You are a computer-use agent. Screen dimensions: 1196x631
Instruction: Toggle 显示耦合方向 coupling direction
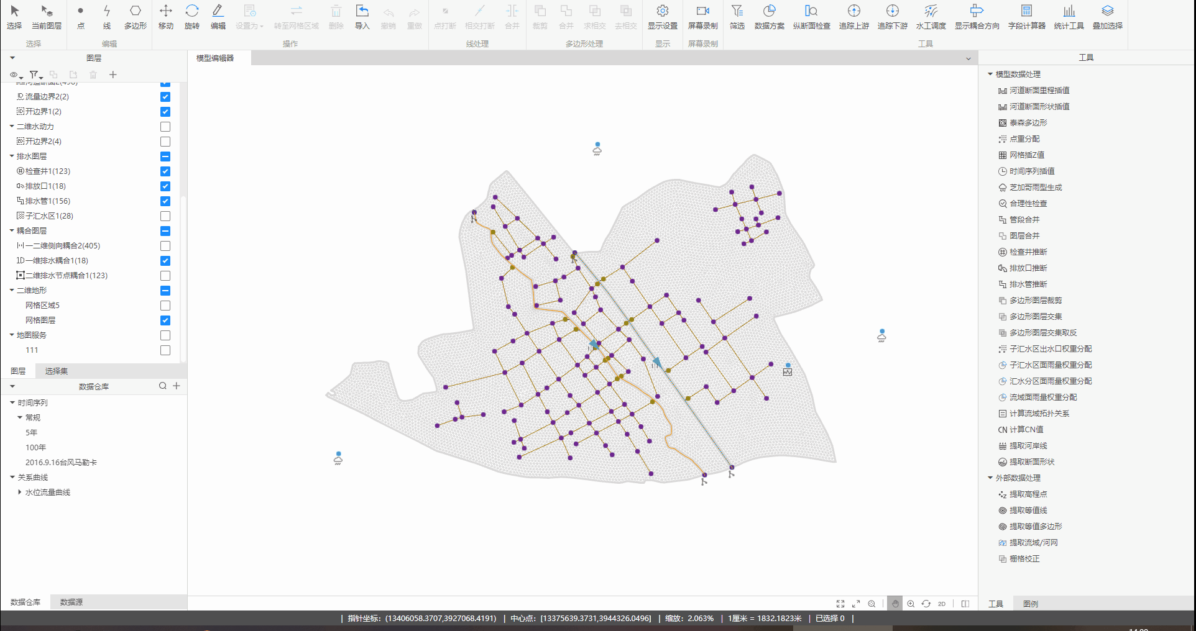point(977,17)
